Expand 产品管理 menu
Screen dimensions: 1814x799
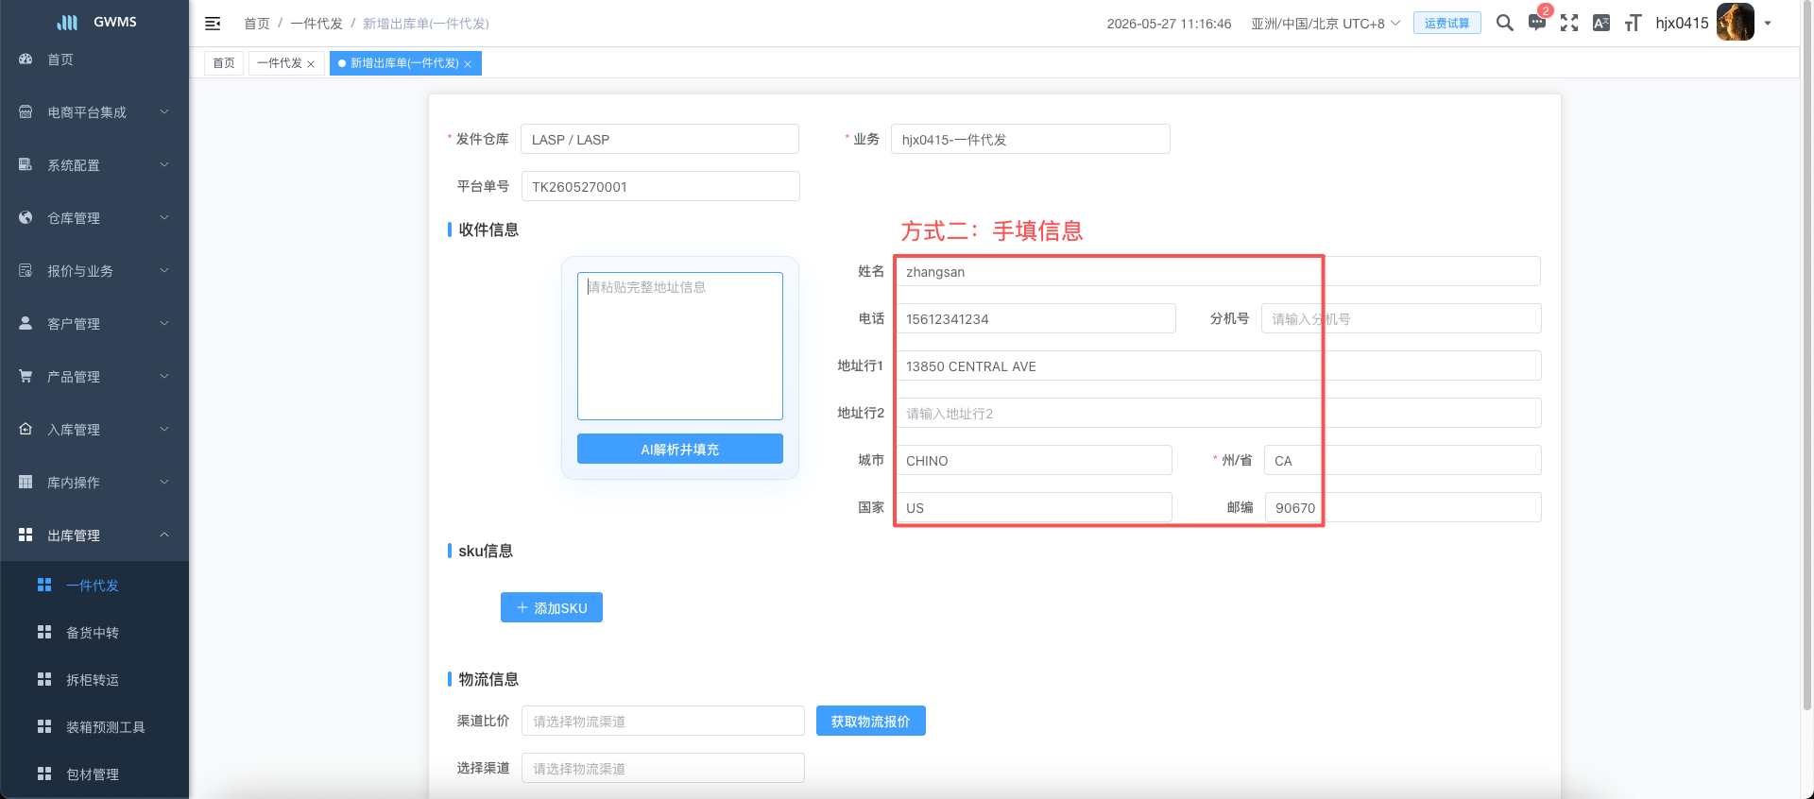(94, 377)
